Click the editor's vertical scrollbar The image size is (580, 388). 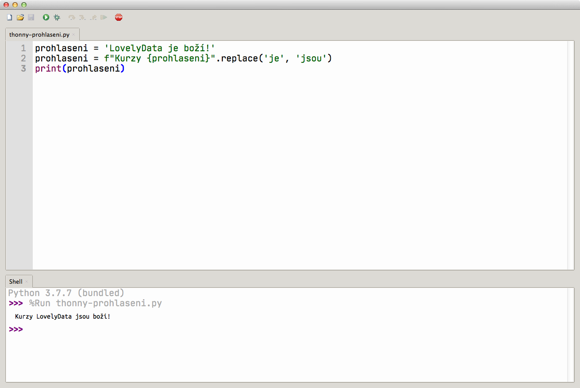coord(571,155)
